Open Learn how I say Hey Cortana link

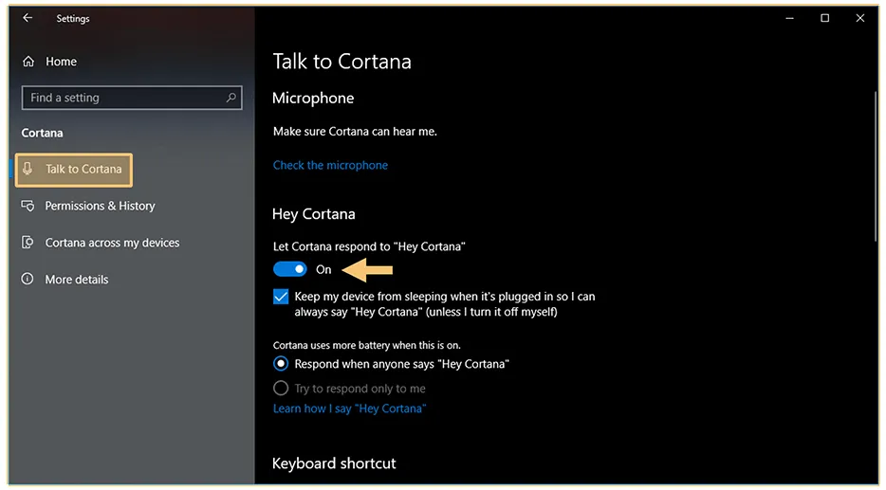[349, 408]
